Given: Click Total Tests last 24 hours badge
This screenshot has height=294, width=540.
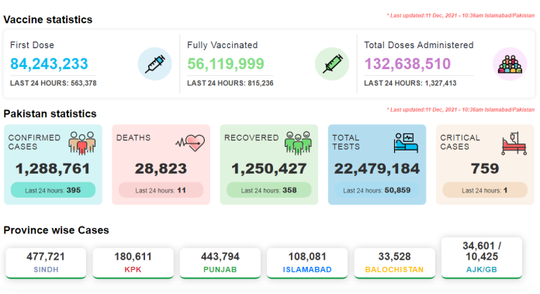Looking at the screenshot, I should pyautogui.click(x=377, y=190).
